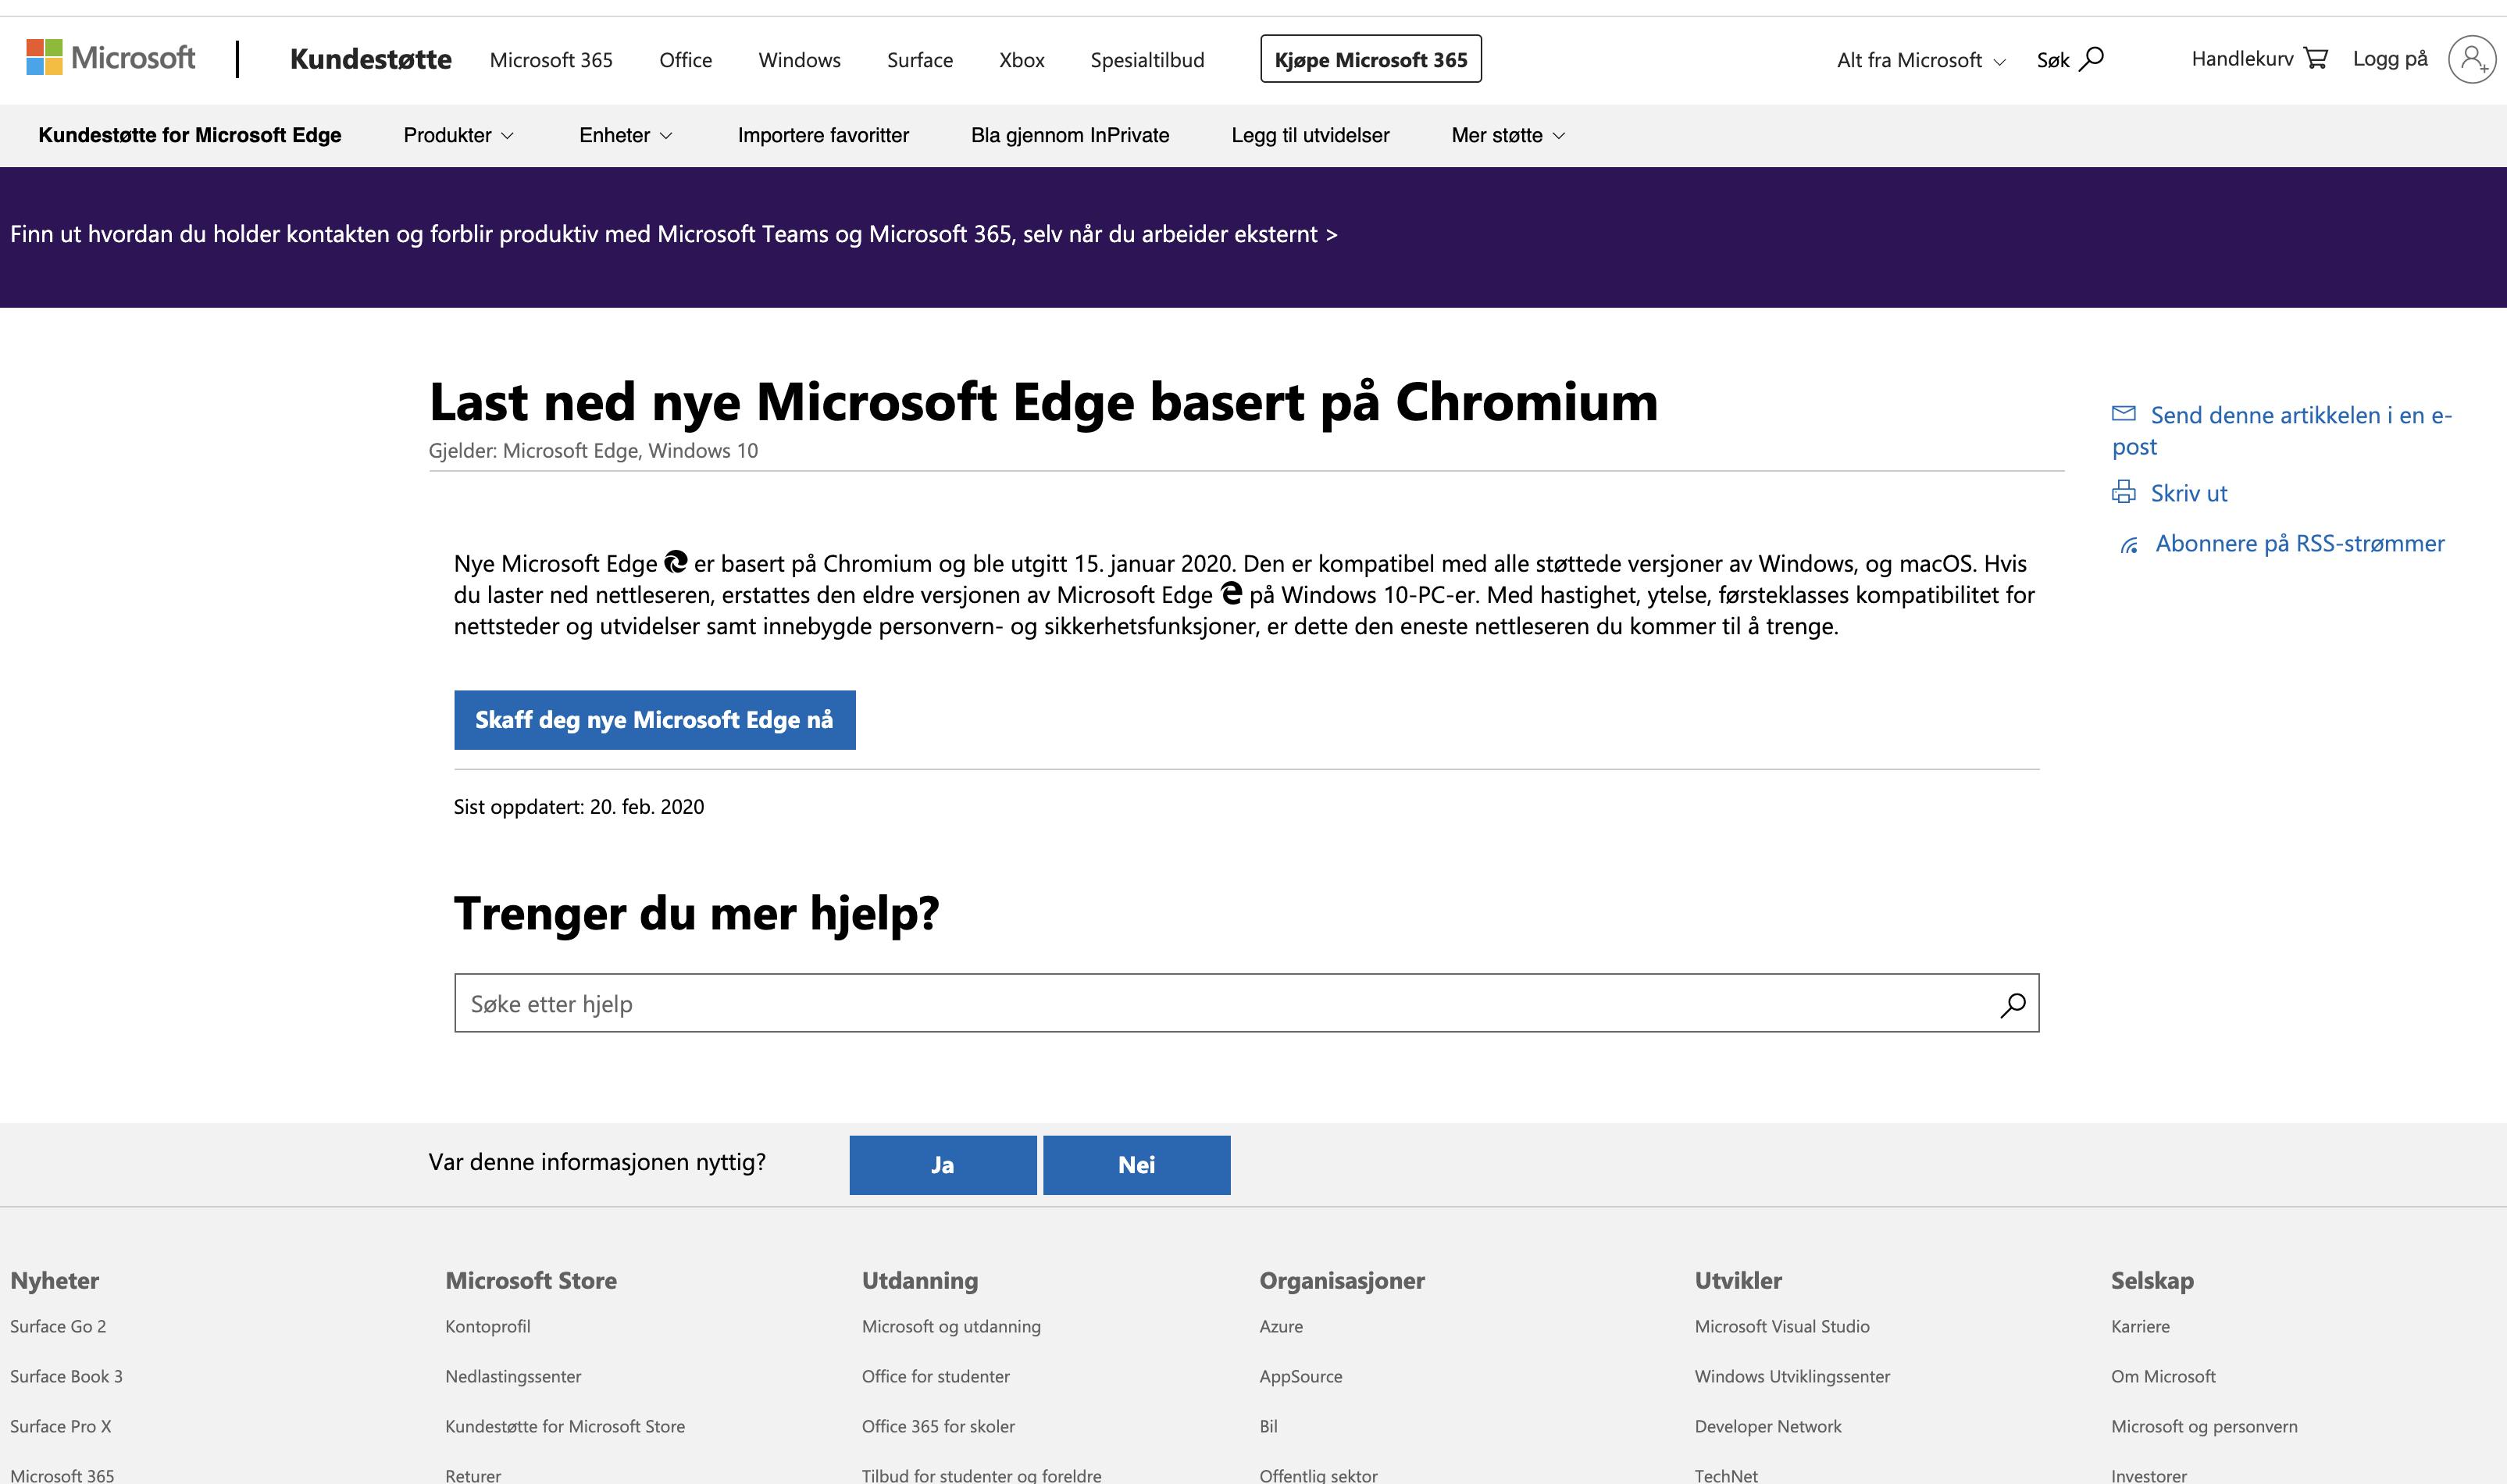Open the Handlekurv shopping cart icon
The width and height of the screenshot is (2507, 1484).
(x=2315, y=58)
